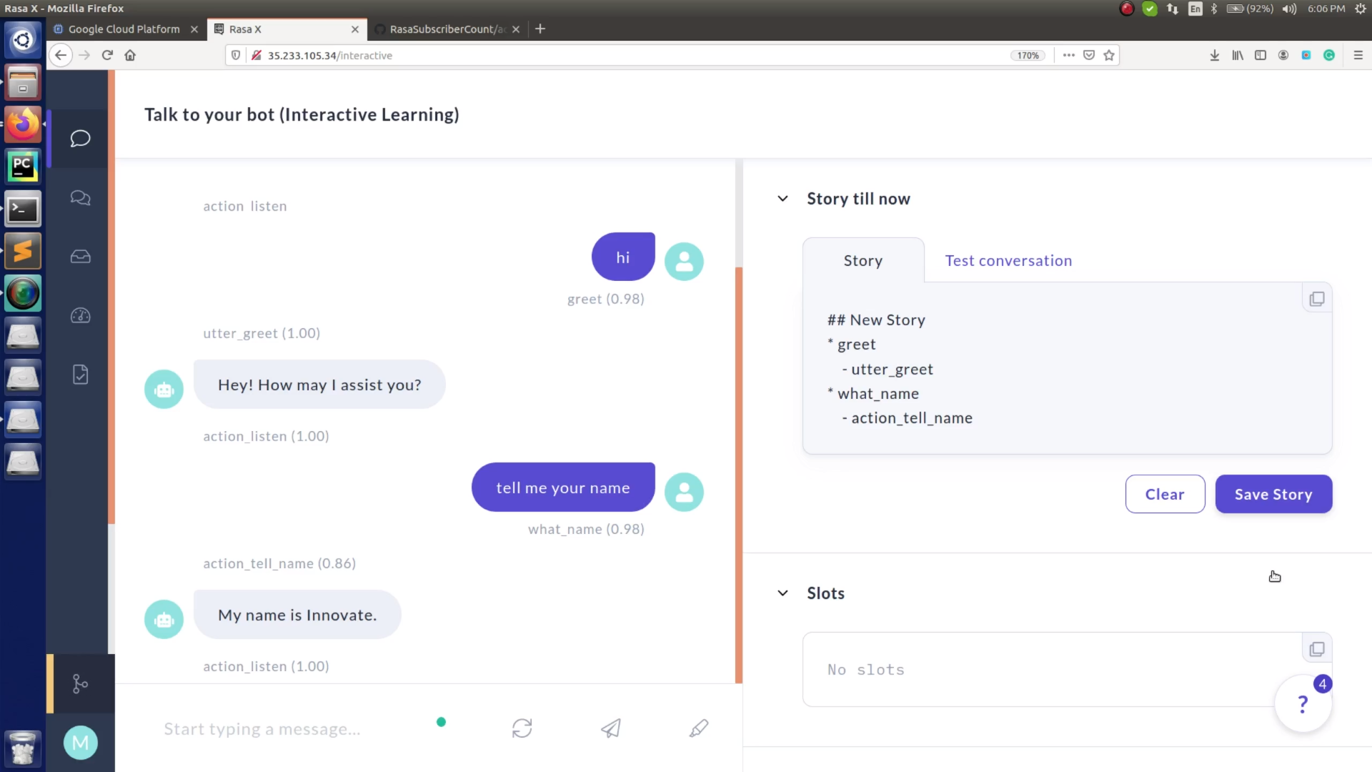Select the NLU inbox icon in sidebar
This screenshot has width=1372, height=772.
point(79,257)
